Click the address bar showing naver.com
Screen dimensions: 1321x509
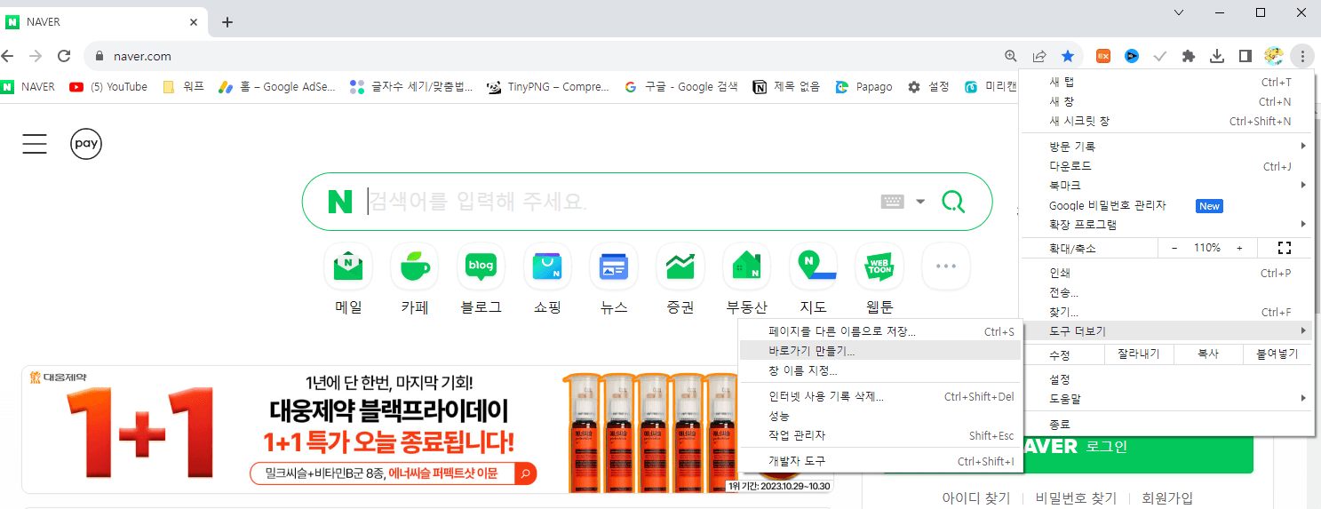coord(542,56)
